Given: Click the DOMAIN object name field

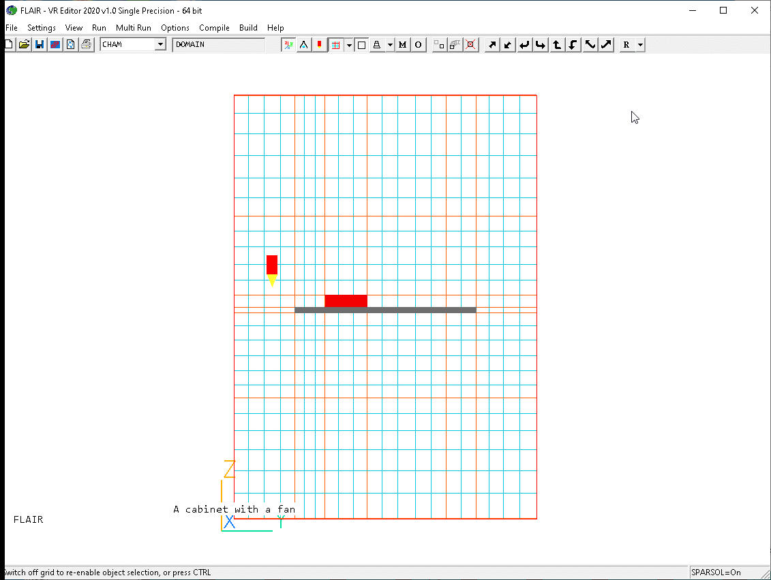Looking at the screenshot, I should click(x=218, y=45).
